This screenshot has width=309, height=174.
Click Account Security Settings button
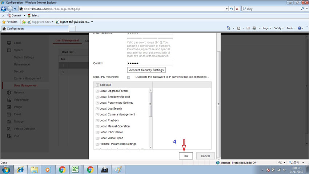point(147,70)
